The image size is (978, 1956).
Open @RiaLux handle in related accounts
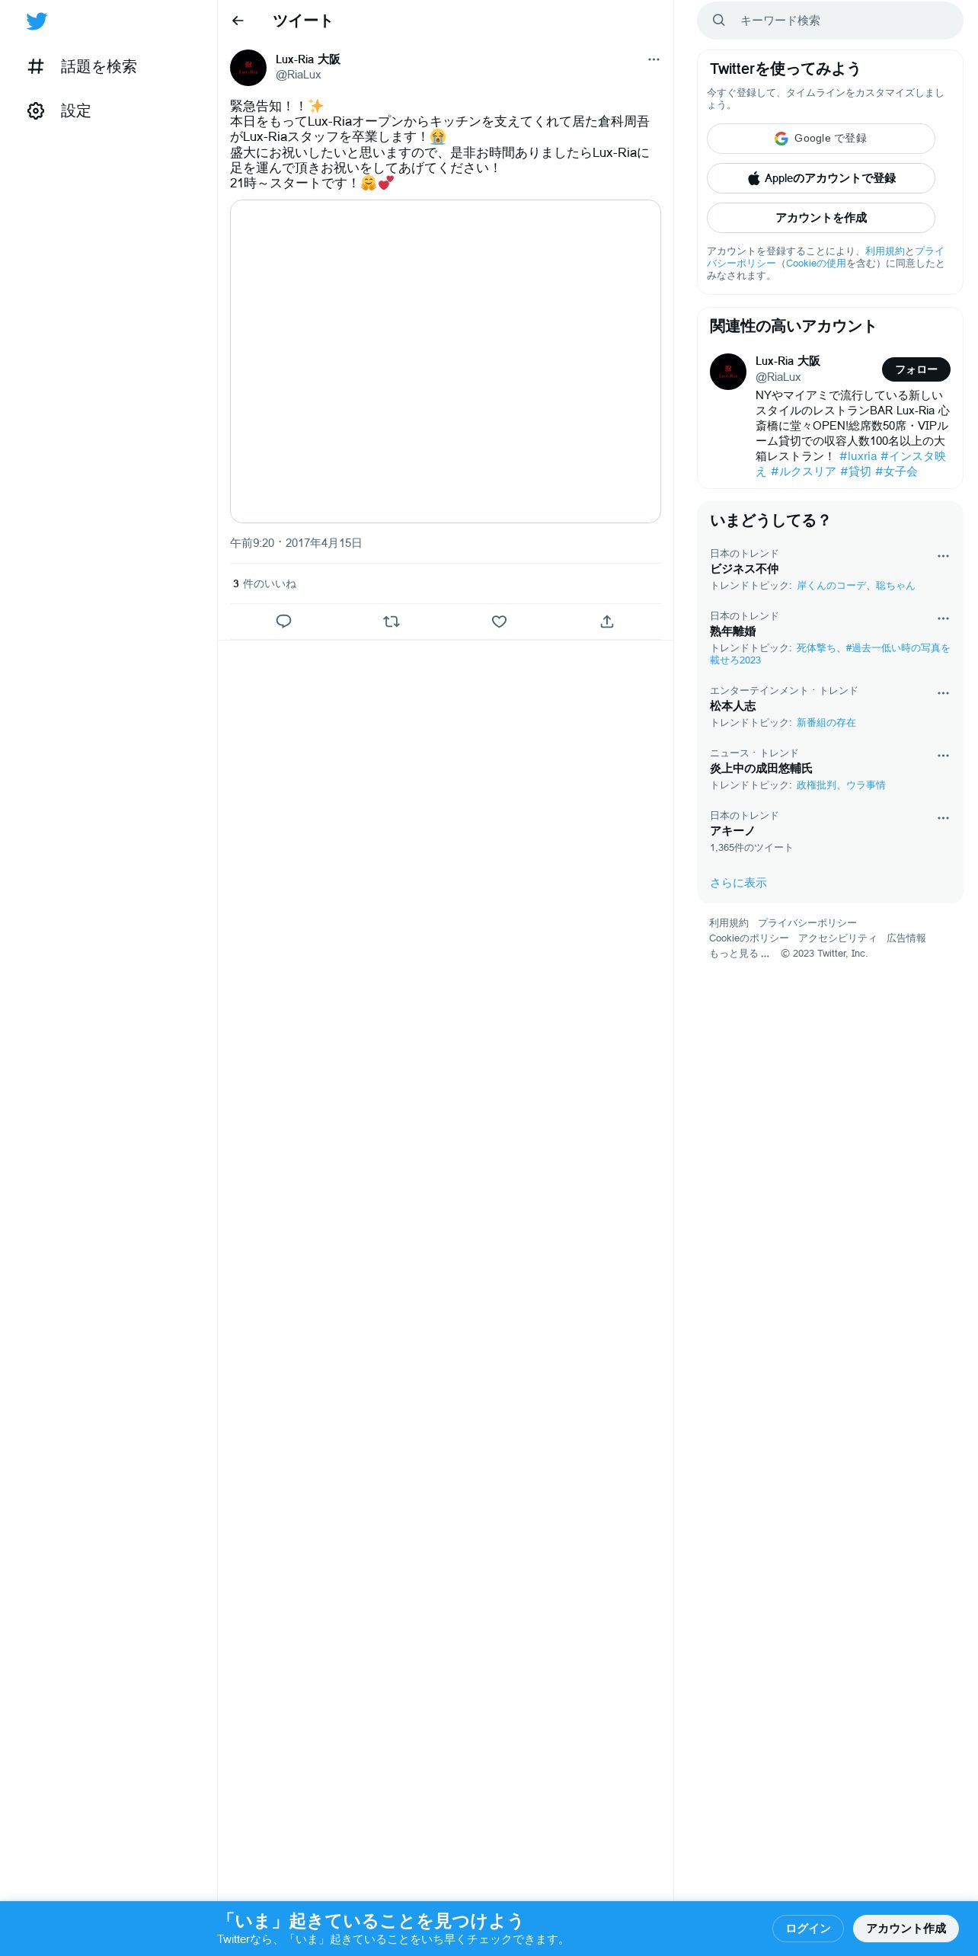[778, 377]
